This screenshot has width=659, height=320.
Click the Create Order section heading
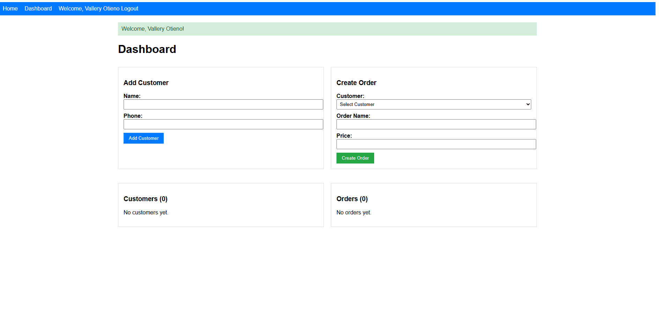coord(356,83)
